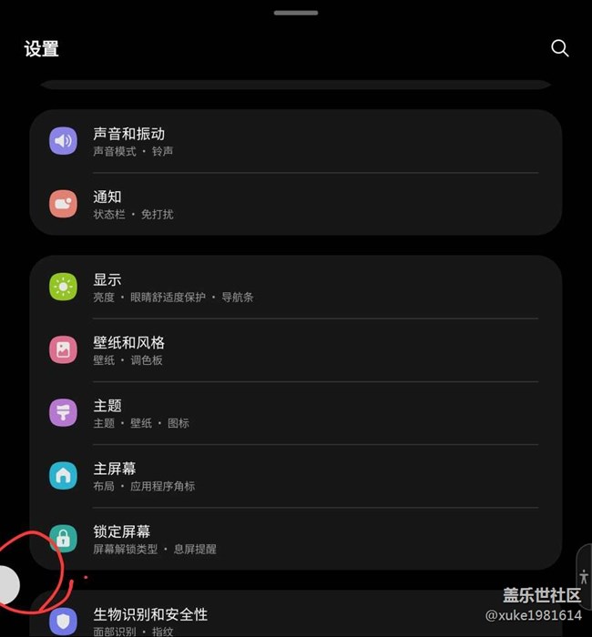Tap the blue shield biometrics icon
This screenshot has width=592, height=637.
63,622
